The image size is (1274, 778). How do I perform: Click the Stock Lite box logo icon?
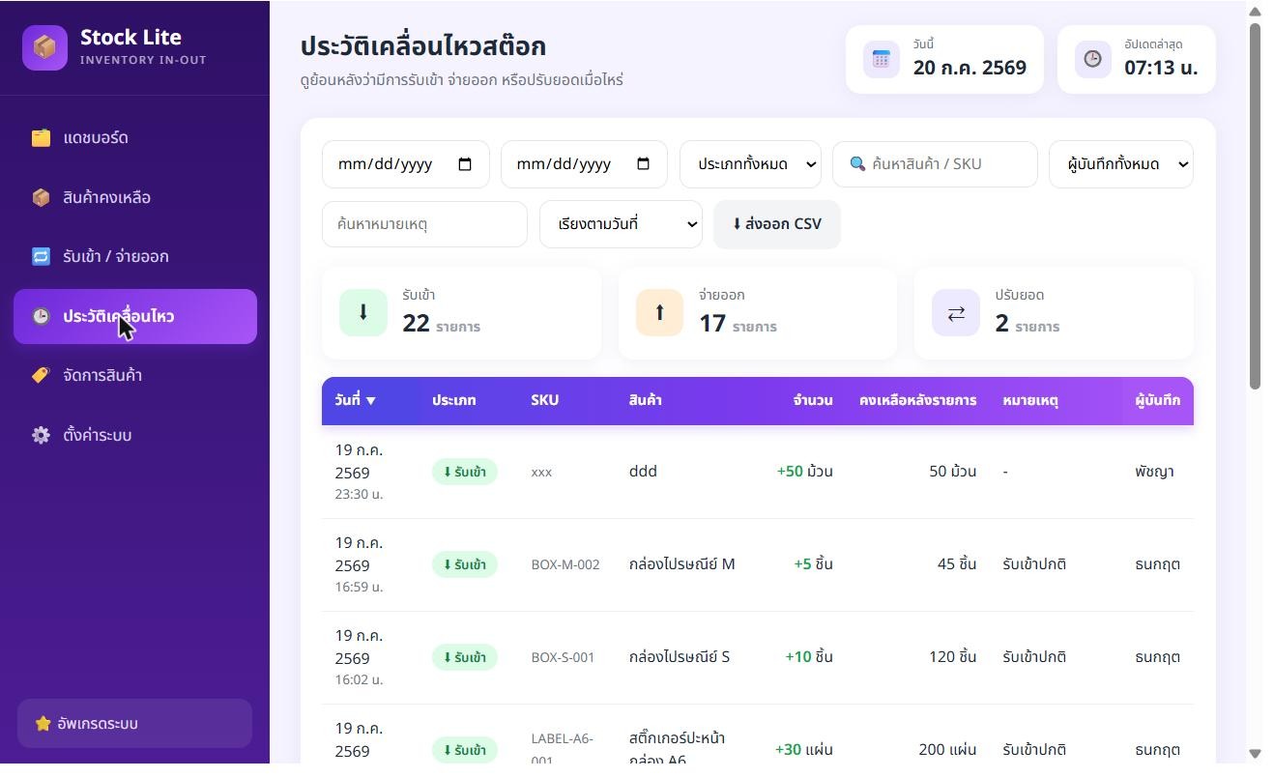[44, 47]
